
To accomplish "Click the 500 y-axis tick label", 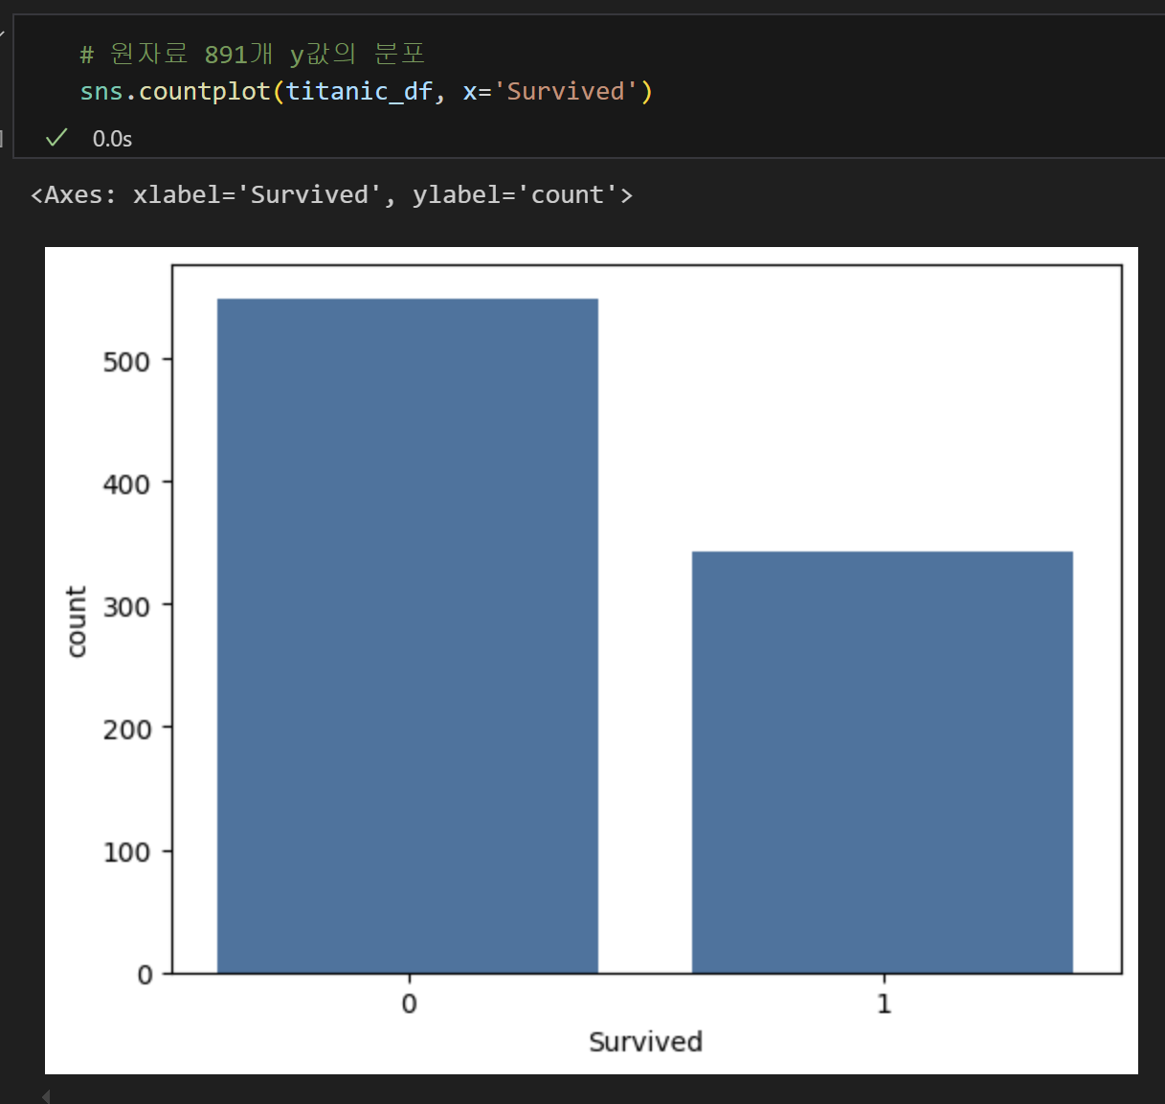I will pos(126,362).
